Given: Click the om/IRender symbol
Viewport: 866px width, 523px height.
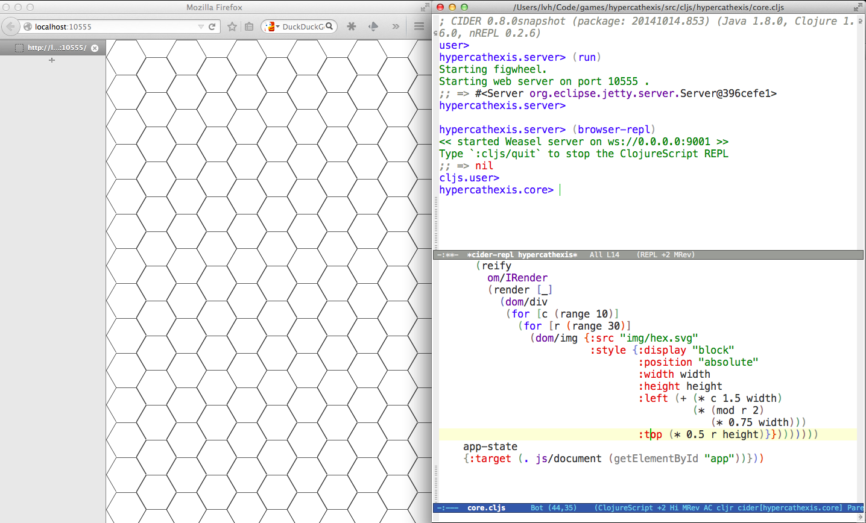Looking at the screenshot, I should coord(517,278).
